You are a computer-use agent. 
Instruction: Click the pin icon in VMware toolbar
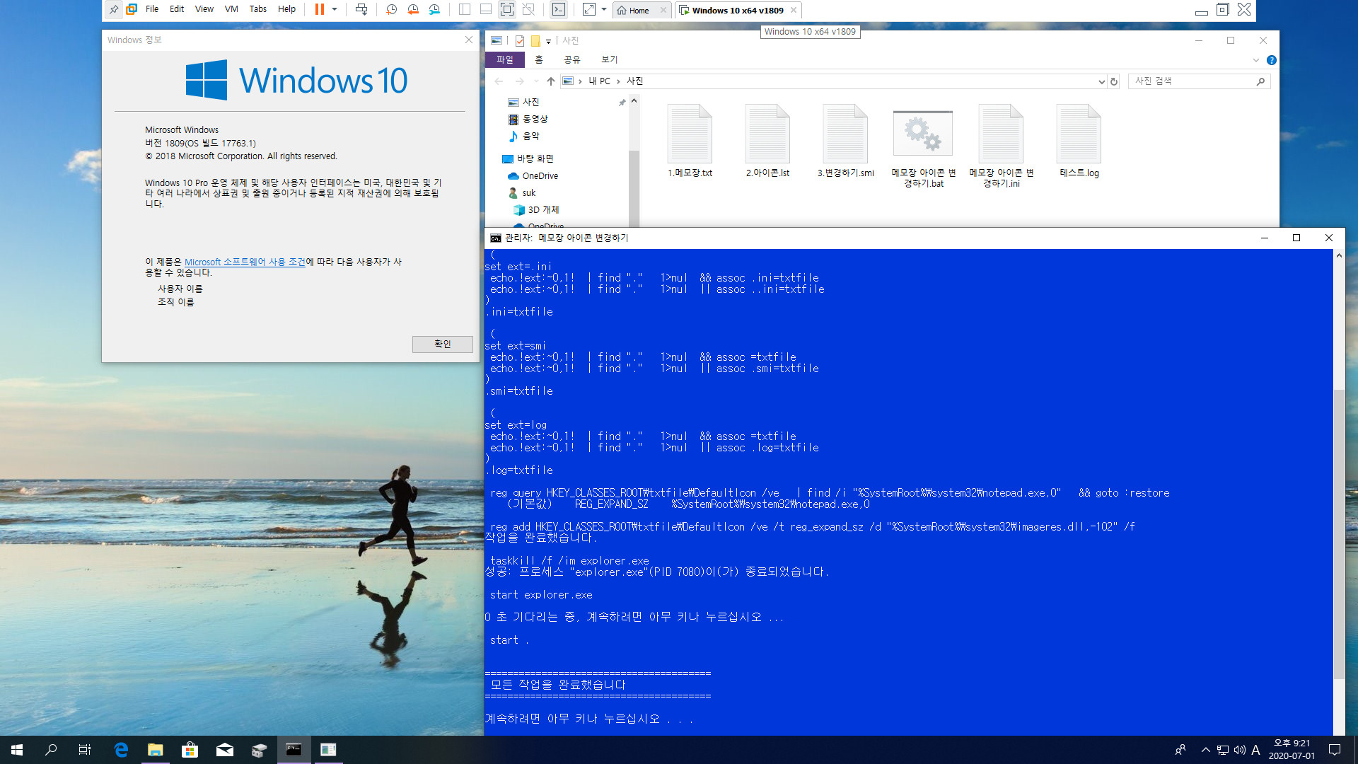[113, 10]
